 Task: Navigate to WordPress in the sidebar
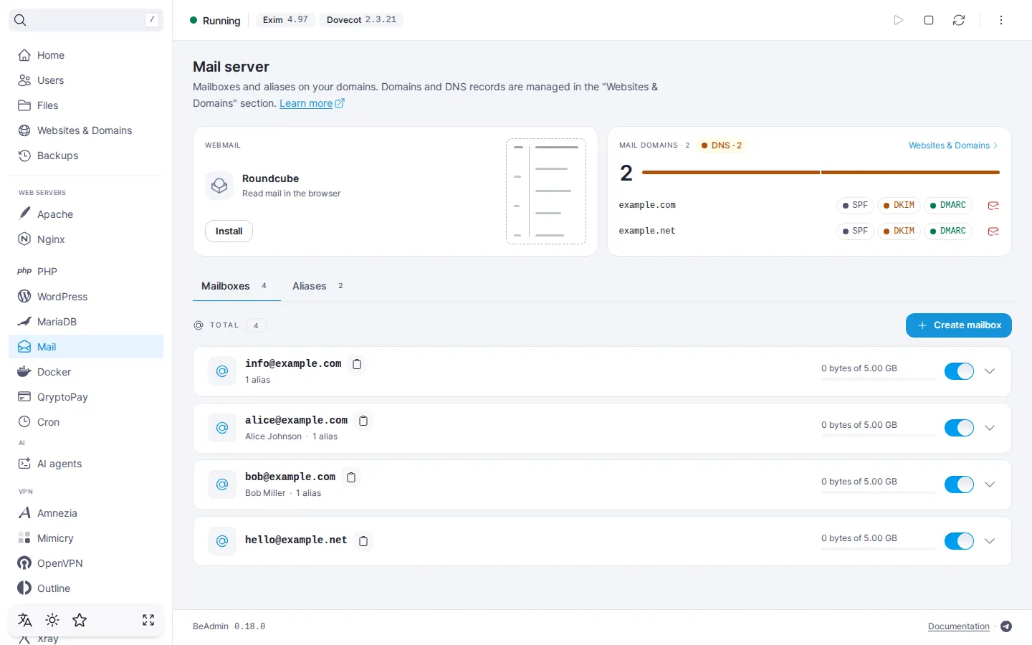coord(86,297)
